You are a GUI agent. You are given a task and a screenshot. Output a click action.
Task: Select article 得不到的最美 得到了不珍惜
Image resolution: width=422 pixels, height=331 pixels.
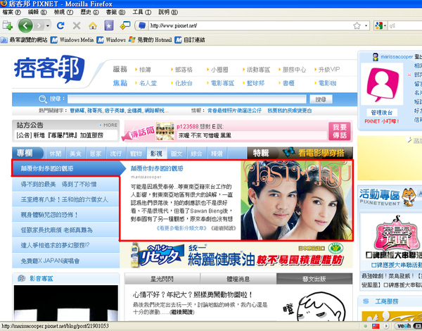point(65,184)
